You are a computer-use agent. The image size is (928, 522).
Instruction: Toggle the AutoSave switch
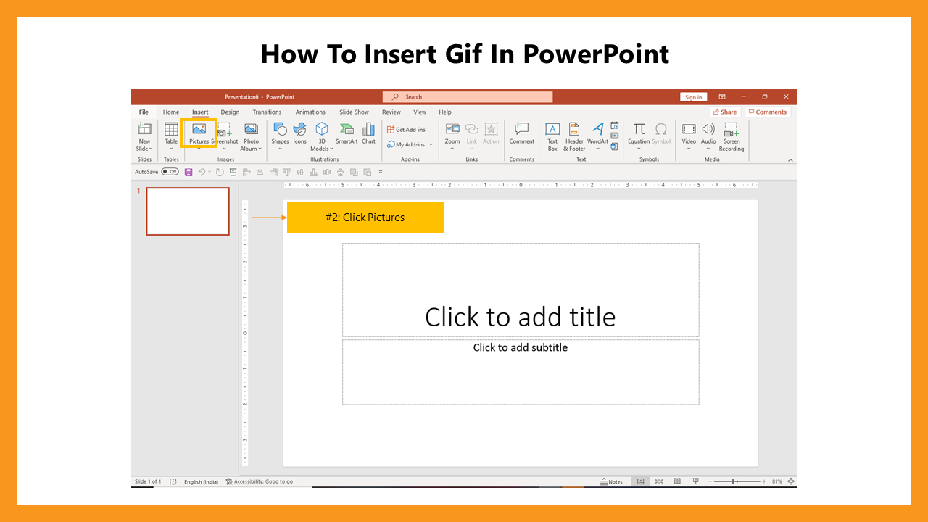tap(170, 172)
